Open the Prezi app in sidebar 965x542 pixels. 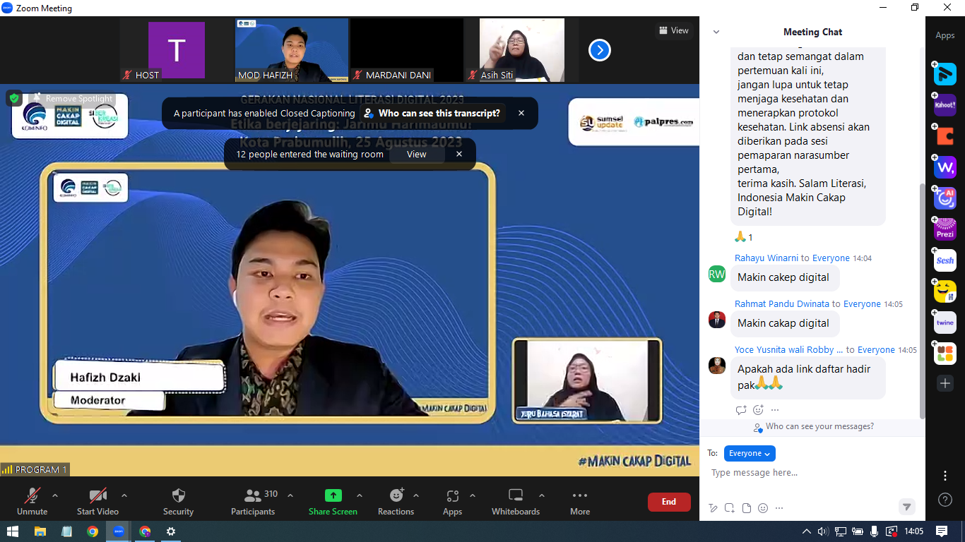pos(945,229)
